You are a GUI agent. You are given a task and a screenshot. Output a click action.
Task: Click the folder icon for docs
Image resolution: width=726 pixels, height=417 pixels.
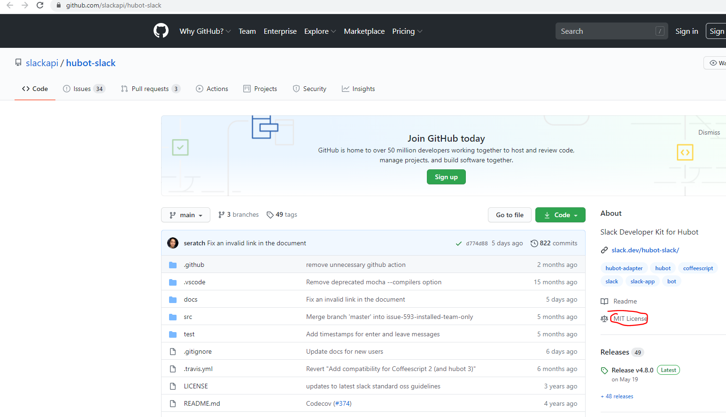click(x=173, y=300)
